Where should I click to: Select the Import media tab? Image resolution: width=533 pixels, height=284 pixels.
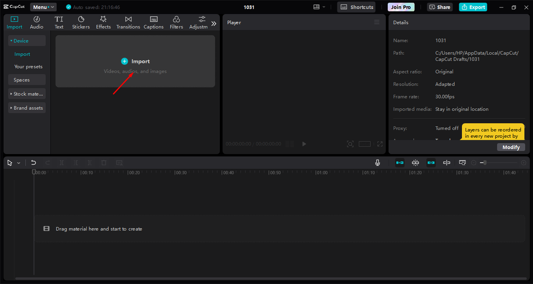(x=15, y=22)
